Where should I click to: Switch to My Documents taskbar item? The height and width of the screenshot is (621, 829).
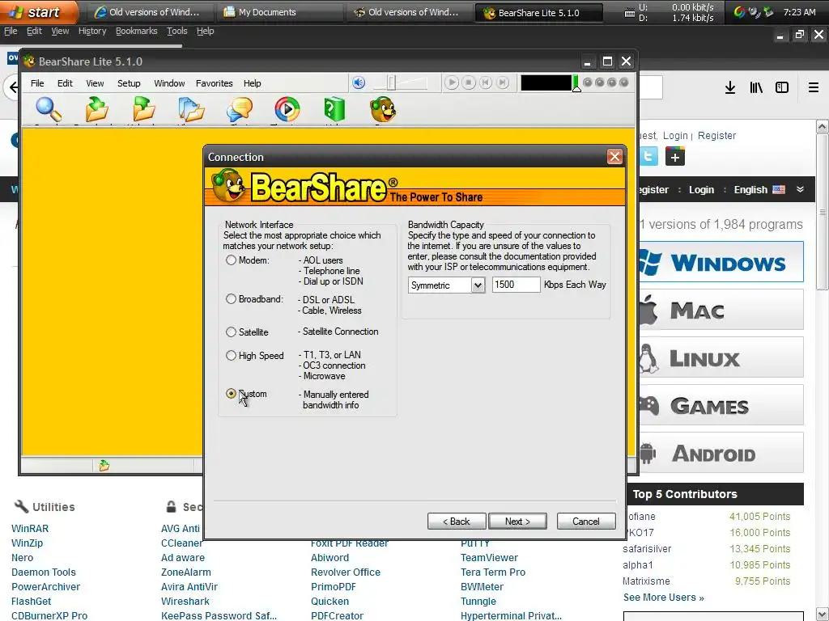(x=278, y=12)
